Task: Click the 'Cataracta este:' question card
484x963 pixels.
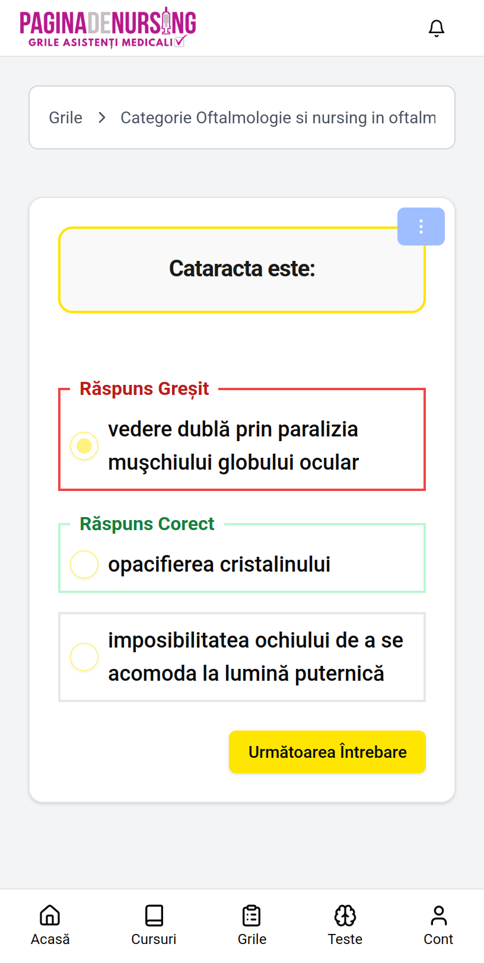Action: click(x=241, y=269)
